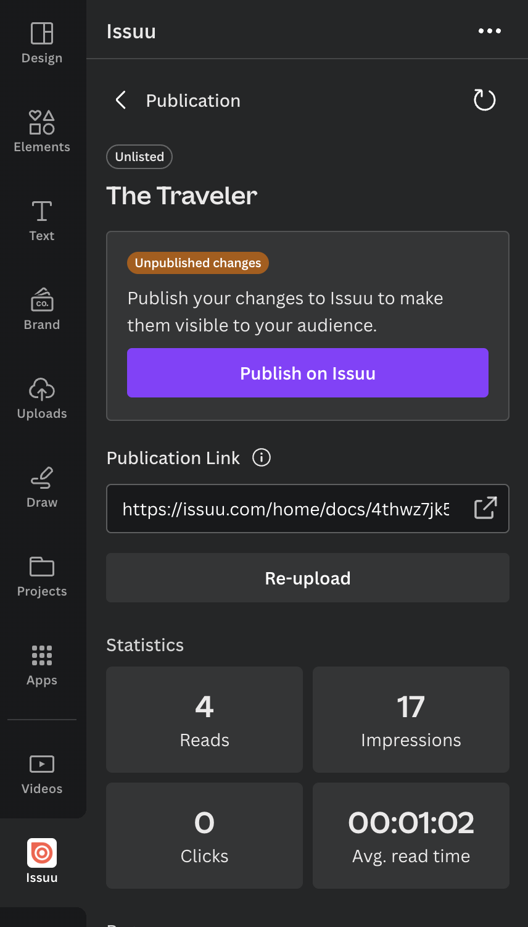Select the Draw tool icon

[x=41, y=486]
